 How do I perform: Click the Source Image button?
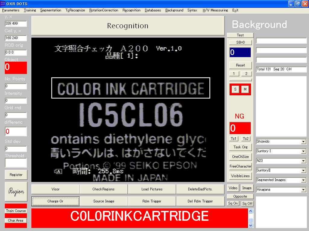pos(104,201)
